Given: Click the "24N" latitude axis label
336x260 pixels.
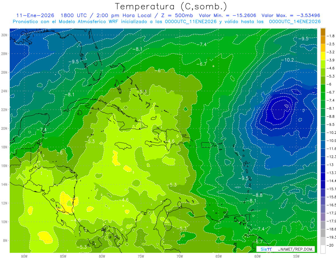Looking at the screenshot, I should tap(5, 91).
